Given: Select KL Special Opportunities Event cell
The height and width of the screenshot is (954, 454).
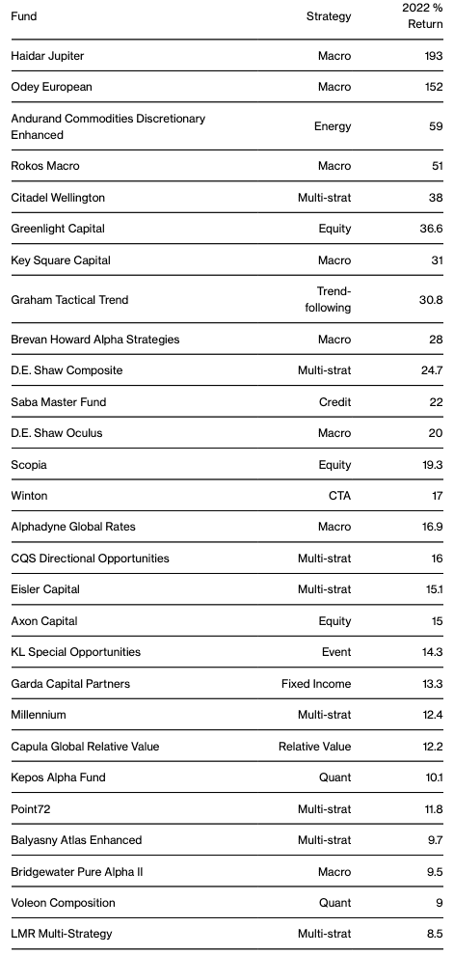Looking at the screenshot, I should pyautogui.click(x=336, y=652).
